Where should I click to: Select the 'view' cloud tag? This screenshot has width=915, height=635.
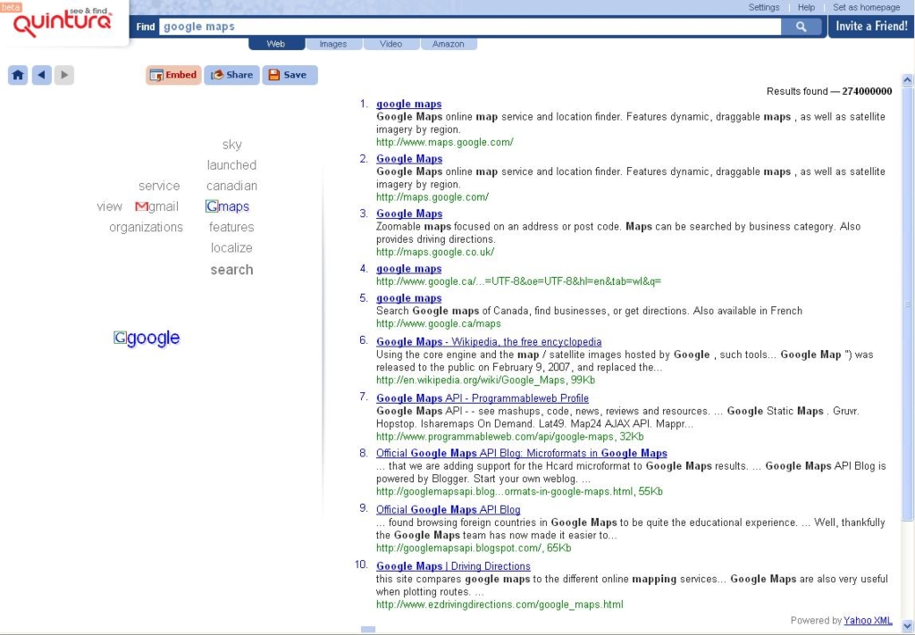pos(109,206)
